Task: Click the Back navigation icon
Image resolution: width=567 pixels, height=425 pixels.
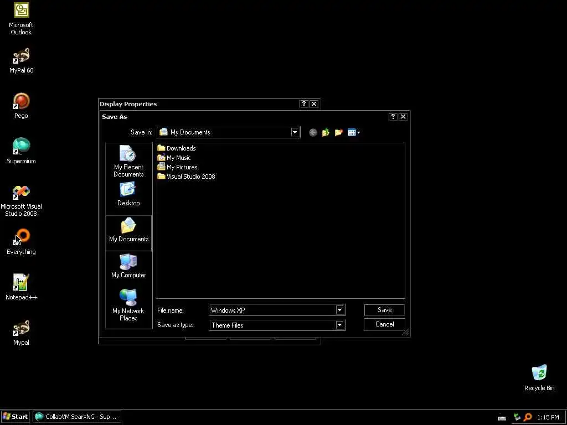Action: click(313, 133)
